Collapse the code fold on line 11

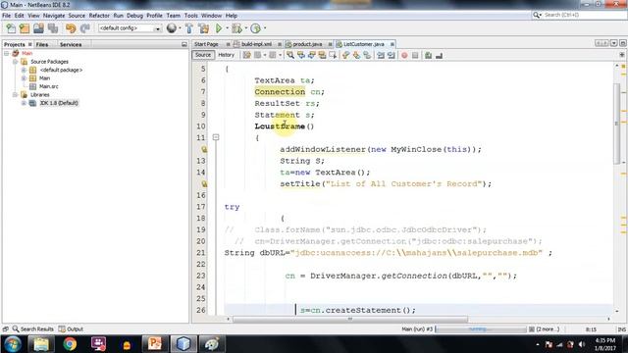pos(216,137)
